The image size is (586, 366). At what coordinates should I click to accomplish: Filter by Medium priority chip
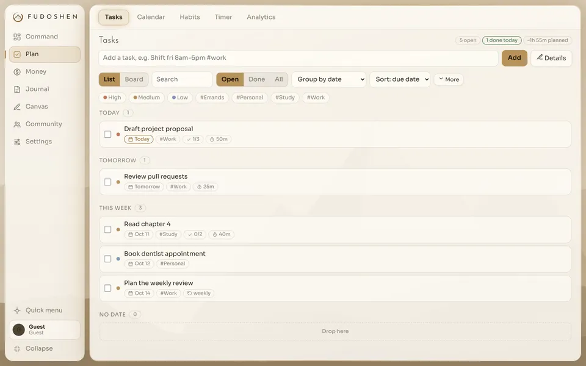(146, 98)
